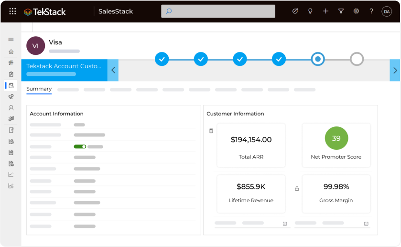Image resolution: width=401 pixels, height=247 pixels.
Task: Open the clipboard activities sidebar icon
Action: pos(11,74)
